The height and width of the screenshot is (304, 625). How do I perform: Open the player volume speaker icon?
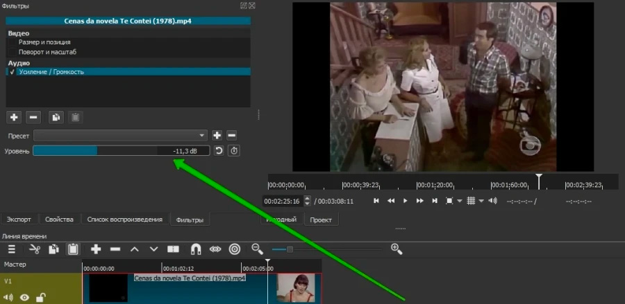[x=493, y=201]
